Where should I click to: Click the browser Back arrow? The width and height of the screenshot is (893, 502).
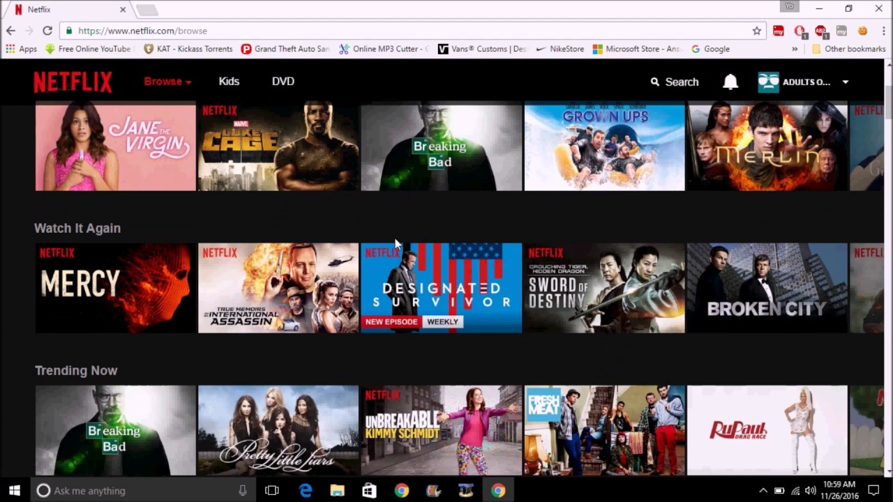pos(10,31)
